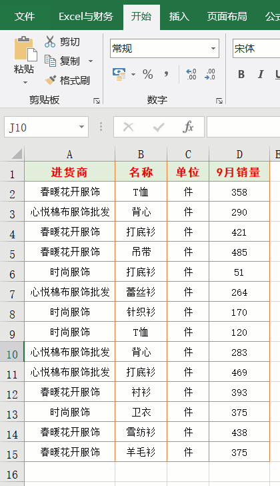Screen dimensions: 280x486
Task: Click the Copy icon
Action: point(50,61)
